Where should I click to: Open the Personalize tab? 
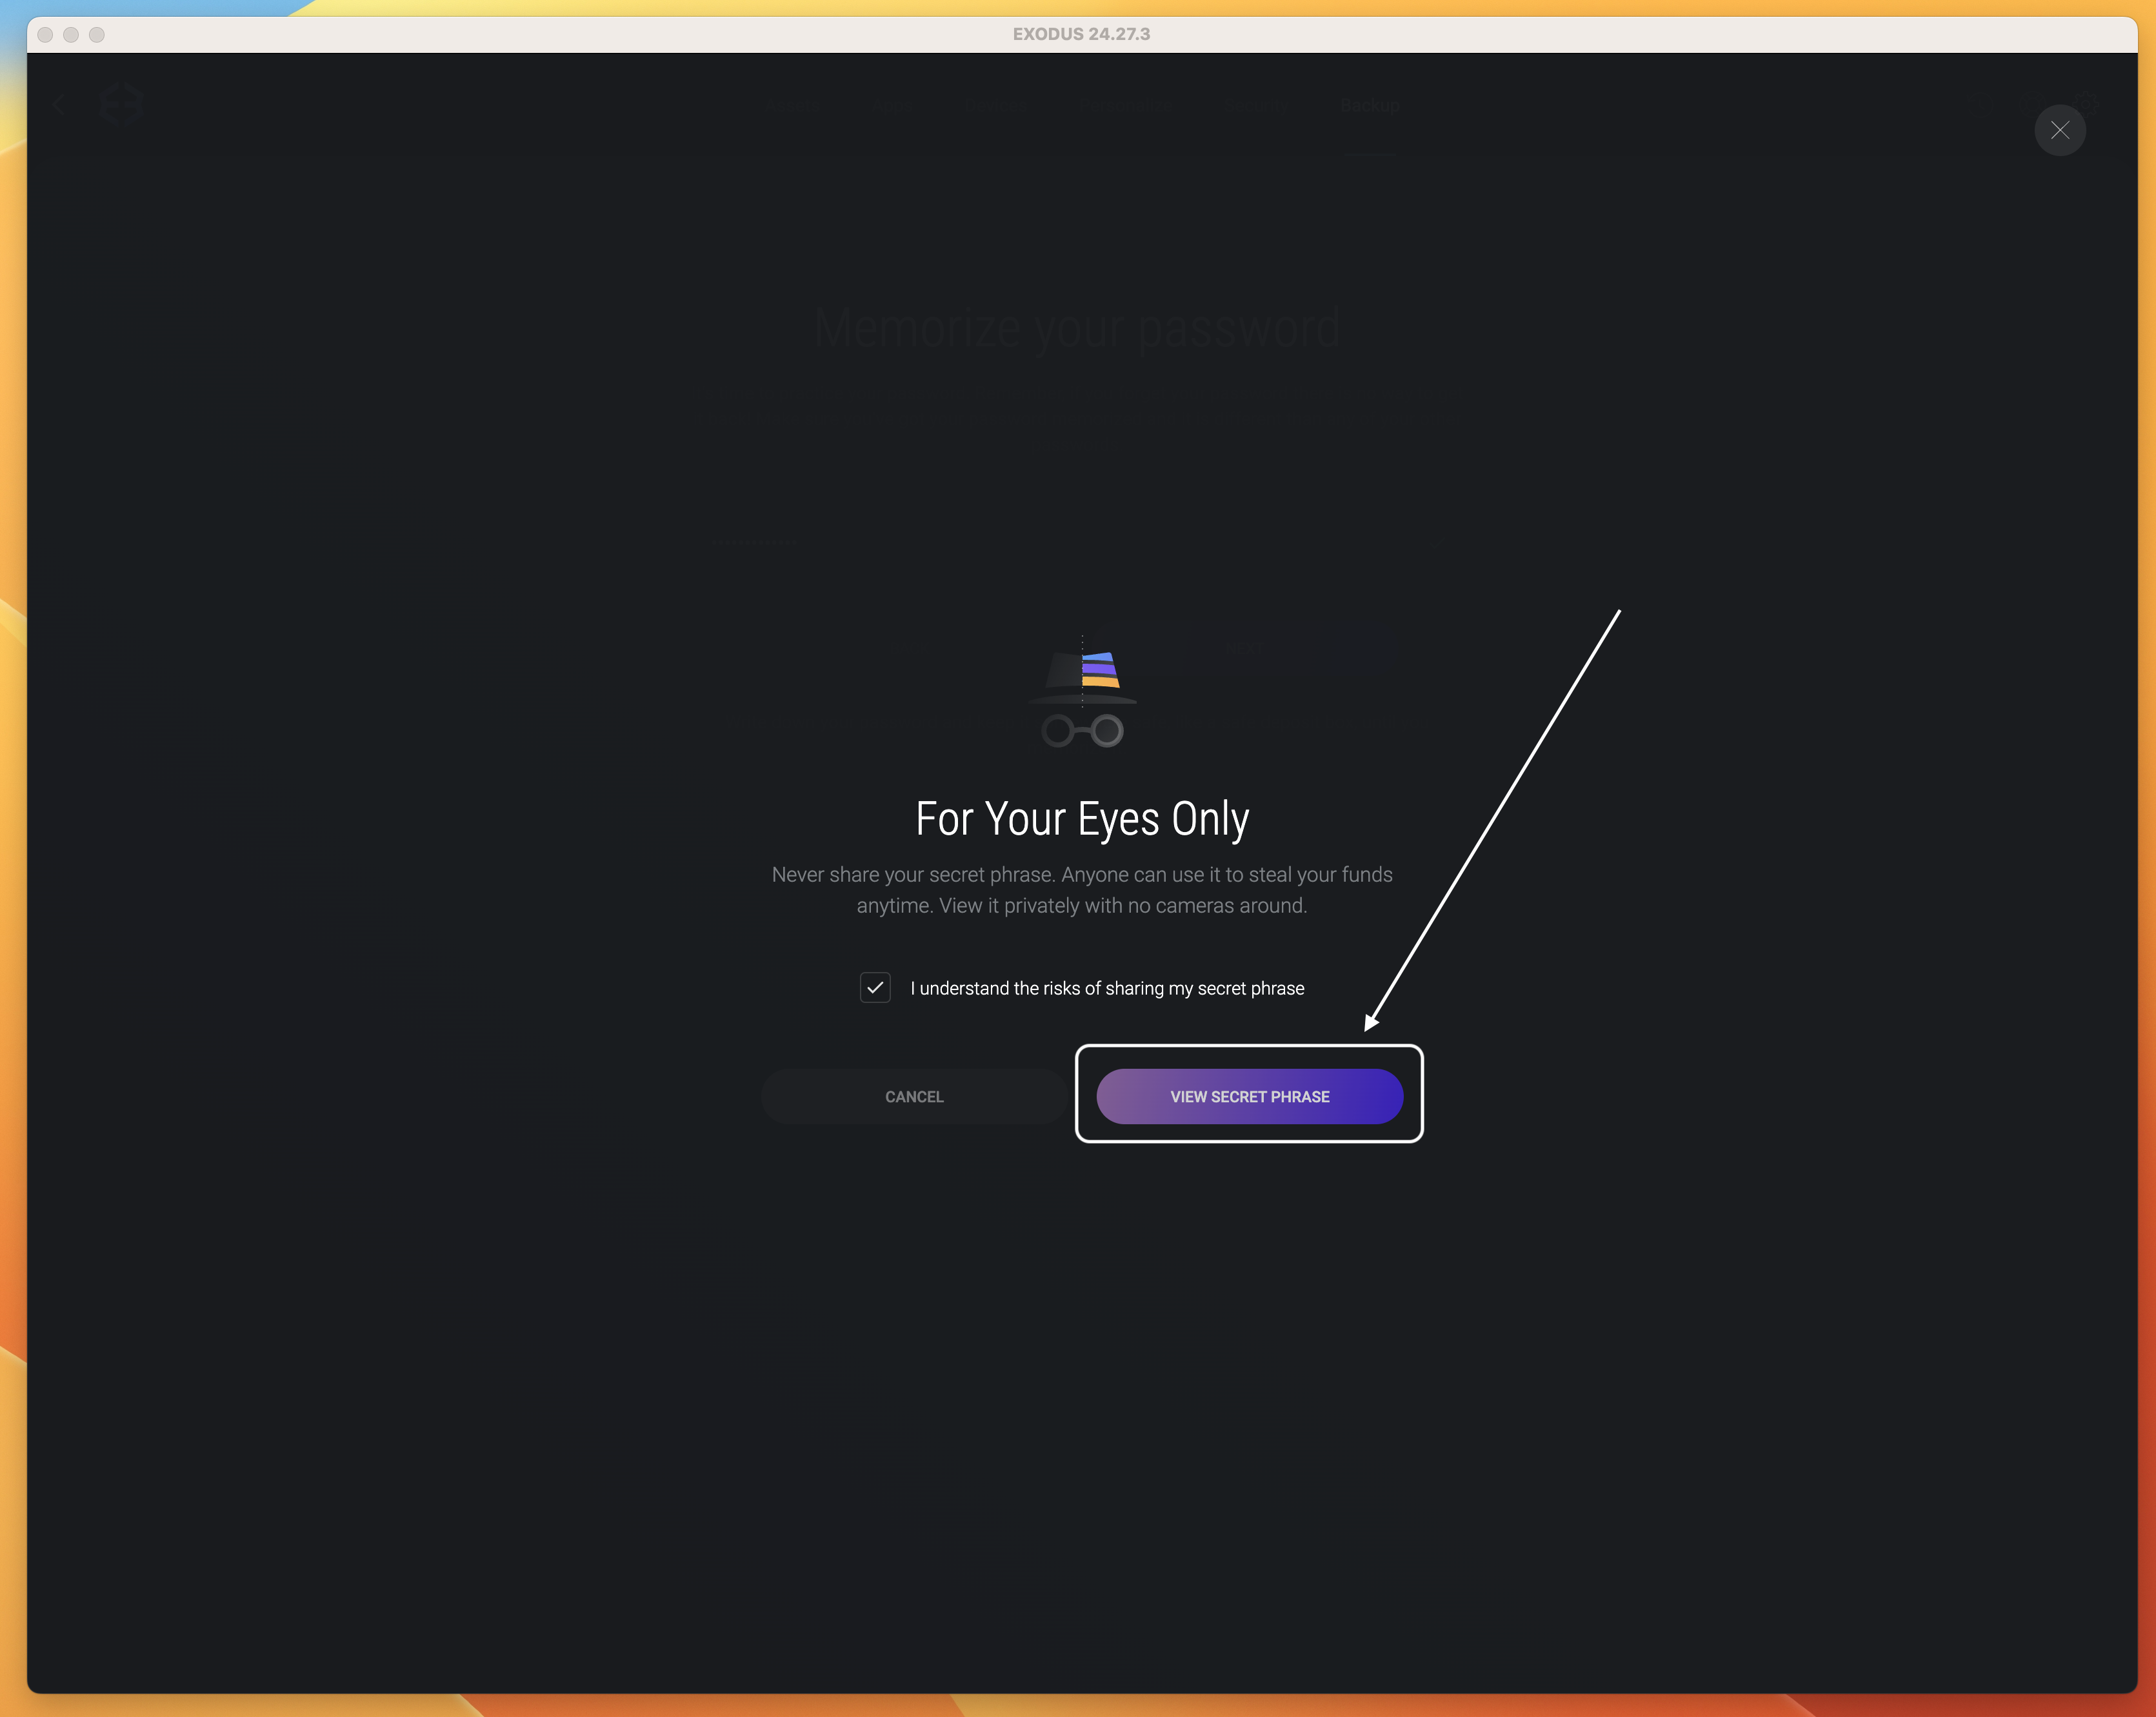tap(1126, 105)
